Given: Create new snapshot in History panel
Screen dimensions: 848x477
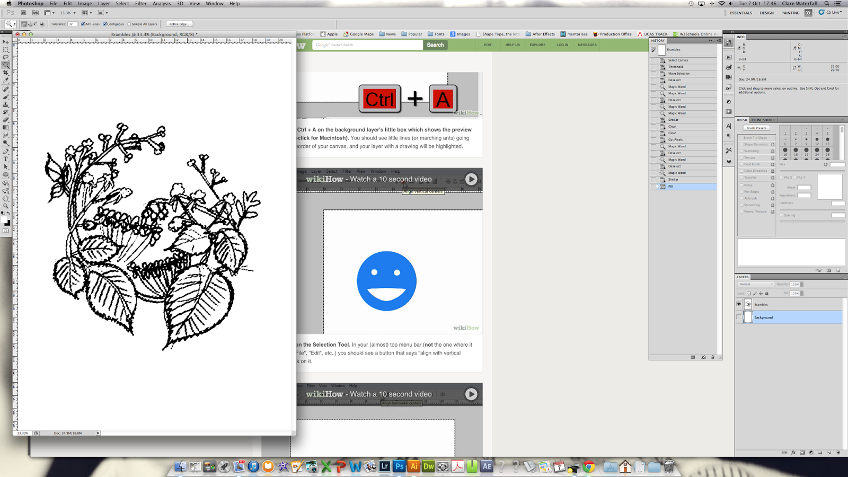Looking at the screenshot, I should tap(703, 357).
